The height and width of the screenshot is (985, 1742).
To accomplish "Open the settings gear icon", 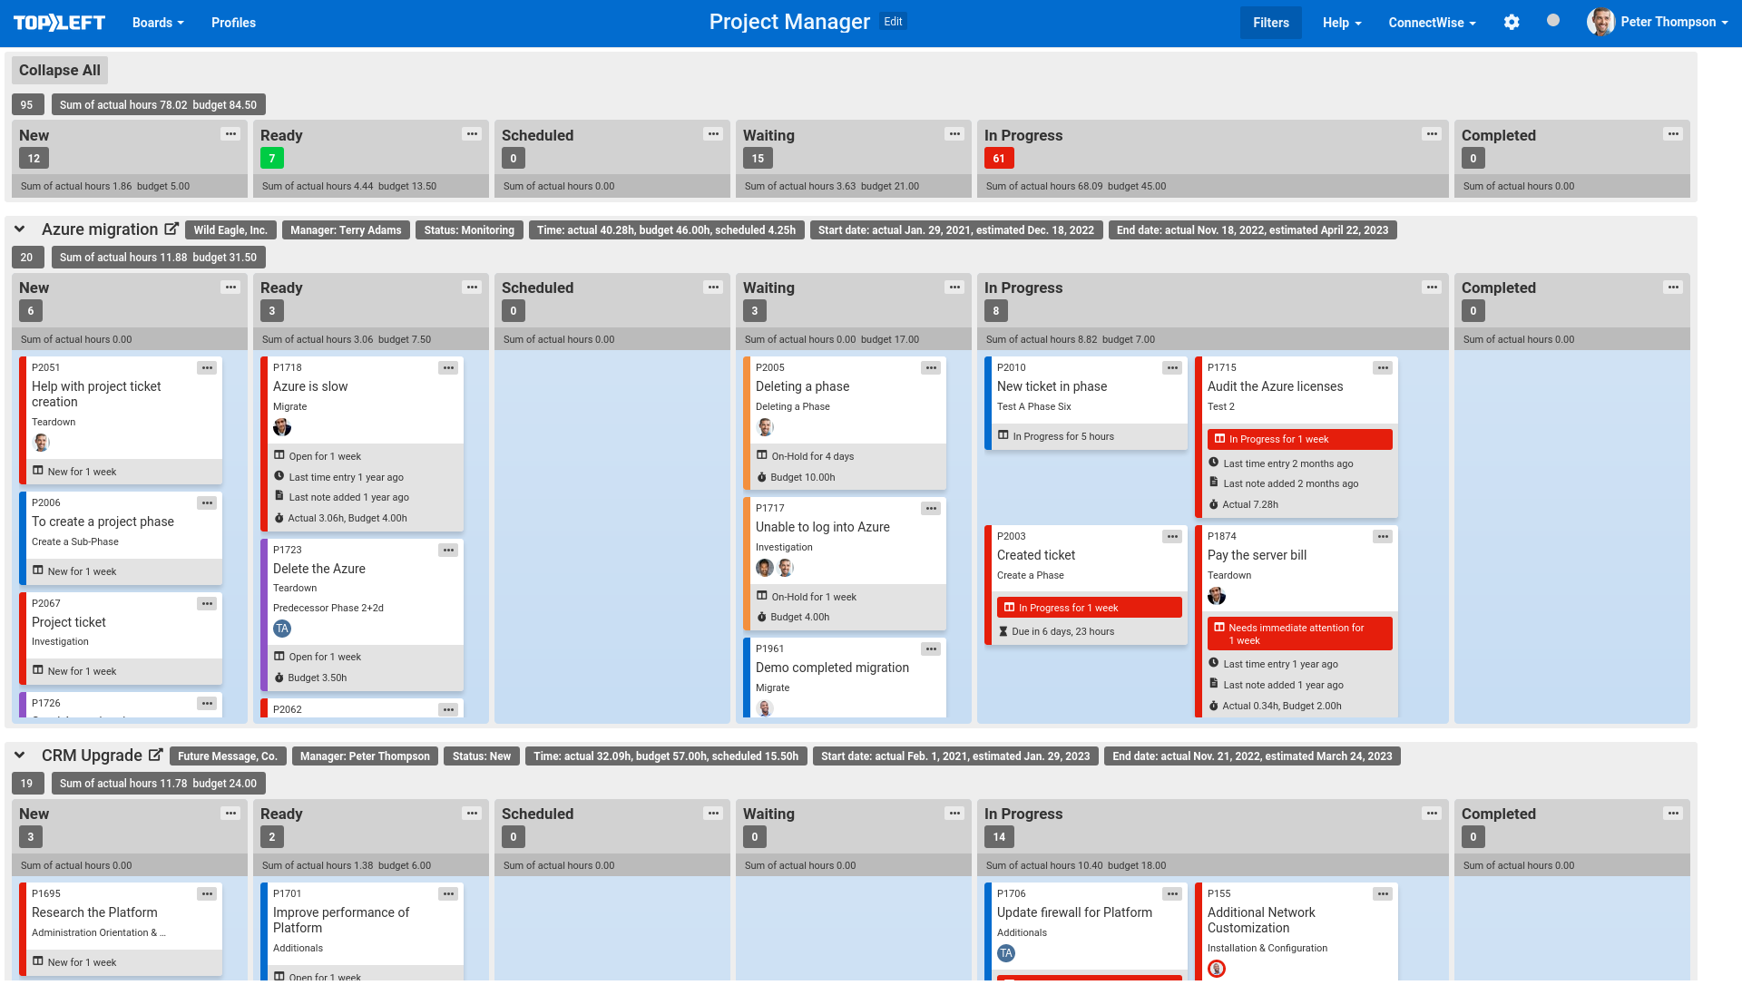I will 1512,23.
